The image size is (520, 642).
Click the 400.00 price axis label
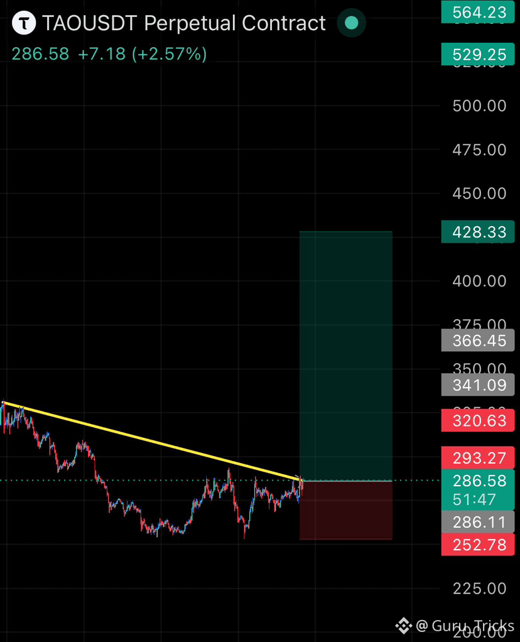click(479, 281)
